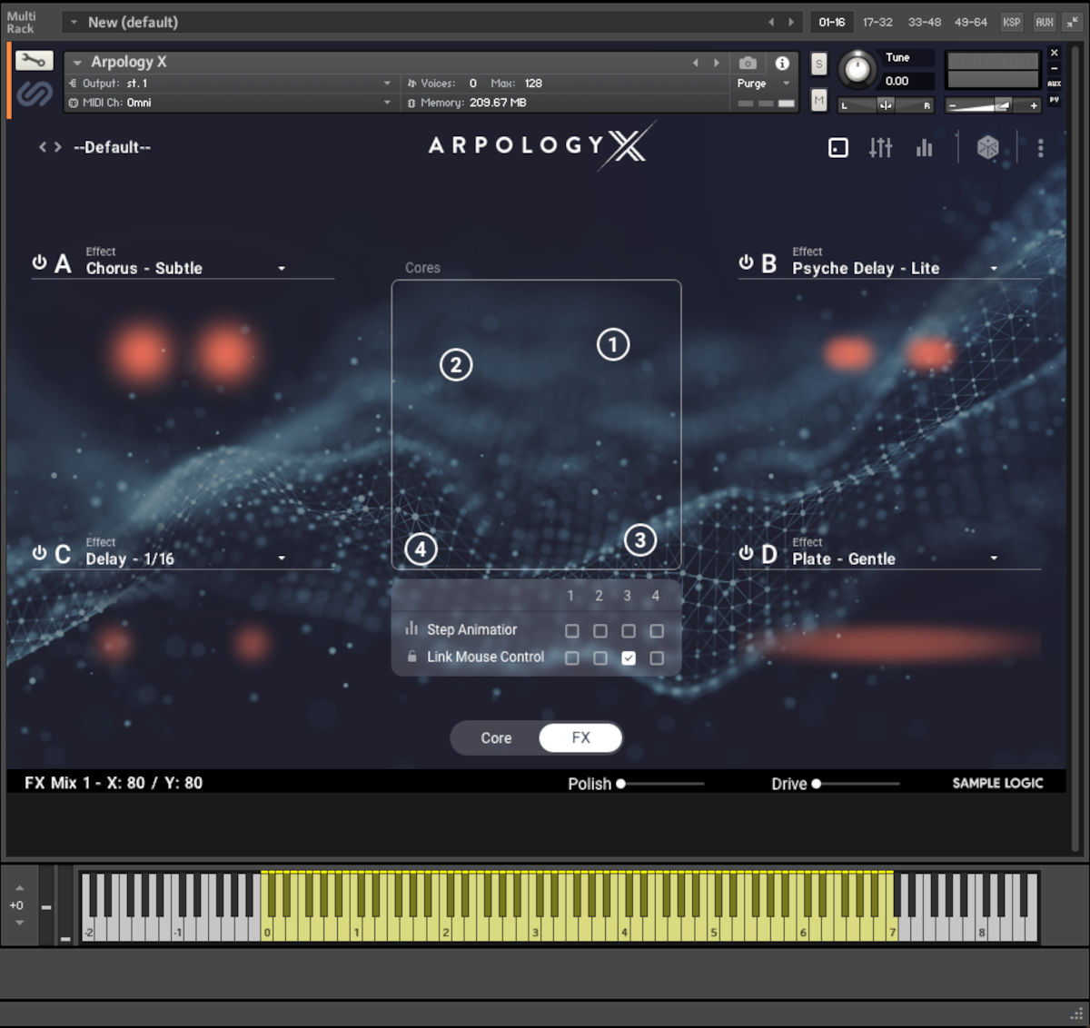Screen dimensions: 1090x1028
Task: Enable Link Mouse Control for core 1
Action: [572, 658]
